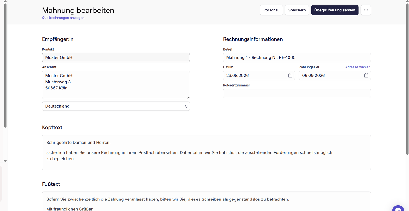Click Überprüfen und senden
The height and width of the screenshot is (211, 409).
(x=335, y=10)
